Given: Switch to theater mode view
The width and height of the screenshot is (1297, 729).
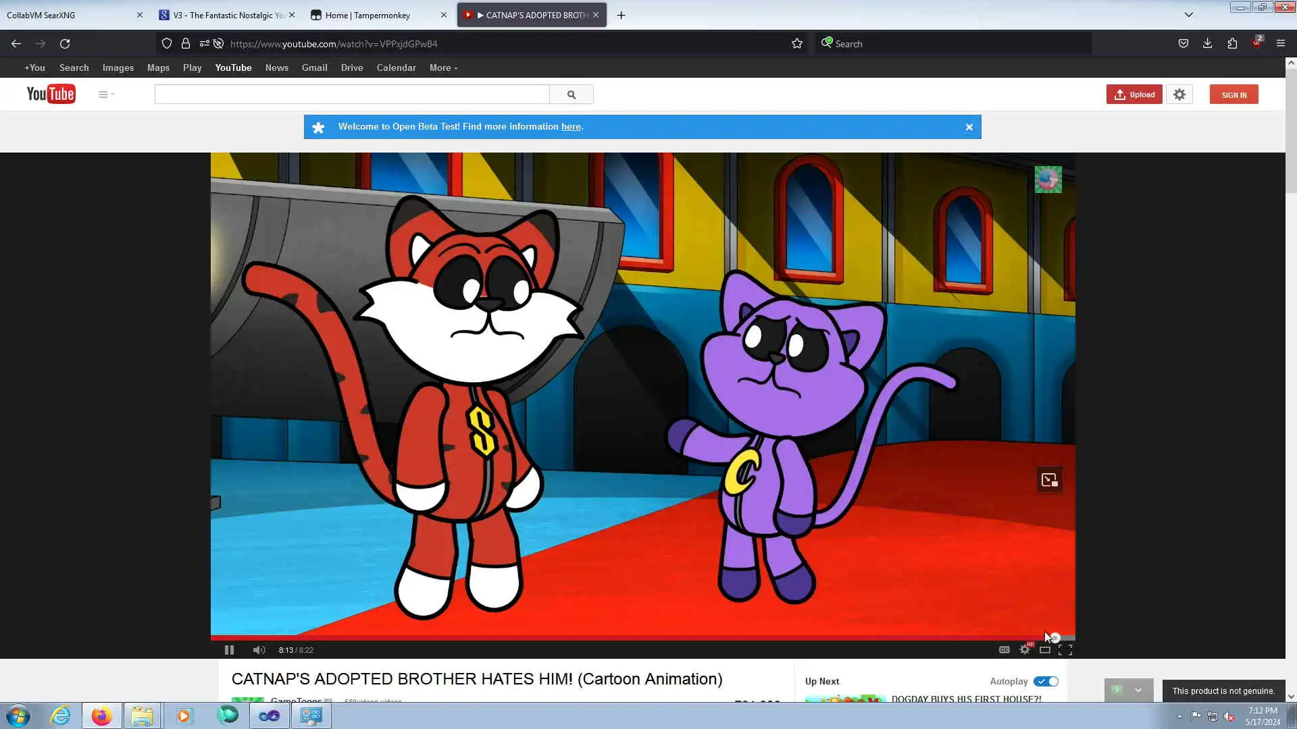Looking at the screenshot, I should [1045, 650].
